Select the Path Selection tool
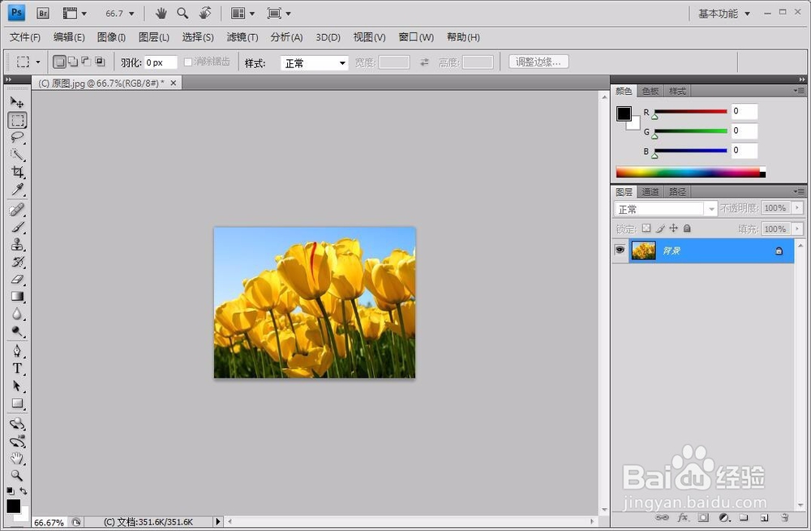The height and width of the screenshot is (531, 811). pyautogui.click(x=17, y=386)
